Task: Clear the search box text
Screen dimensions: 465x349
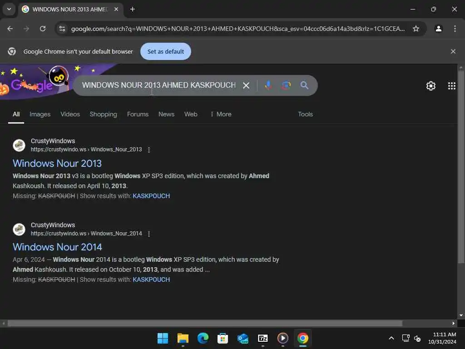Action: tap(246, 85)
